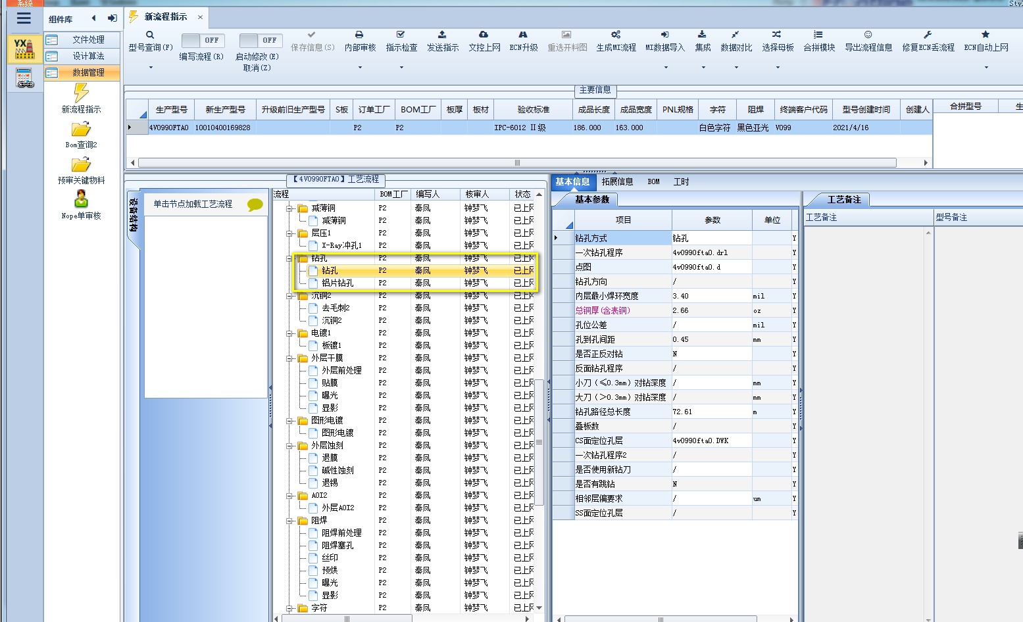
Task: Click the 选择母板 shuffle icon
Action: tap(776, 35)
